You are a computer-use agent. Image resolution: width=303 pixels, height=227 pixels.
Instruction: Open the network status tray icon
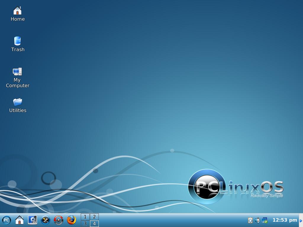pos(265,220)
